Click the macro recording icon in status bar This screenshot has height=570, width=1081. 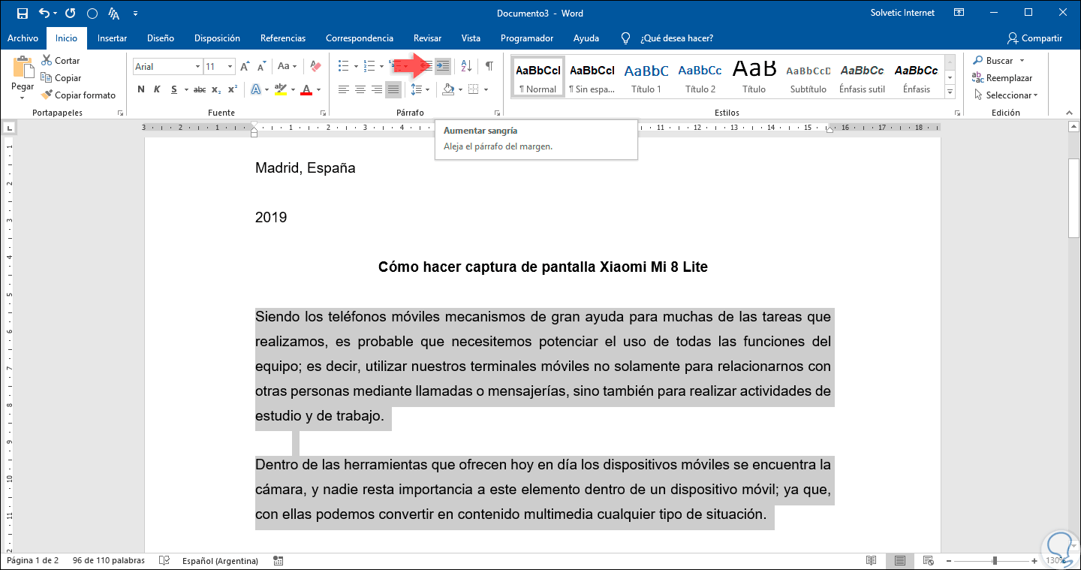click(279, 561)
